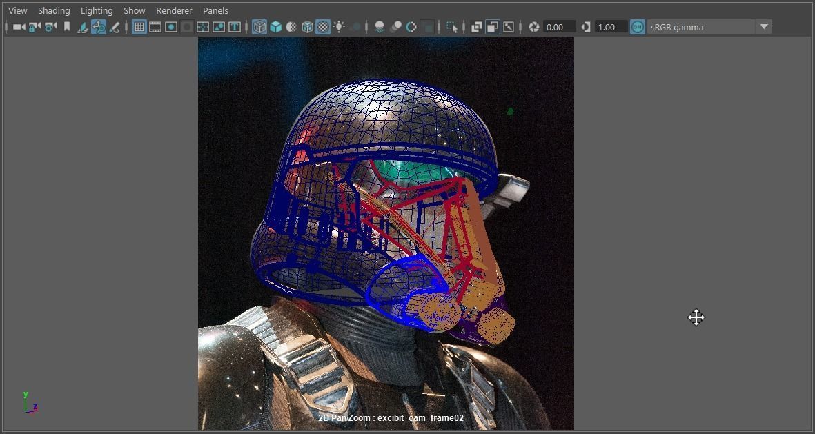Toggle the Safe Action icon
815x434 pixels.
[219, 27]
